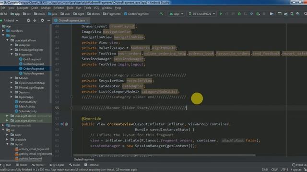Click the search everywhere magnifier icon
Screen dimensions: 307x172
coord(305,14)
